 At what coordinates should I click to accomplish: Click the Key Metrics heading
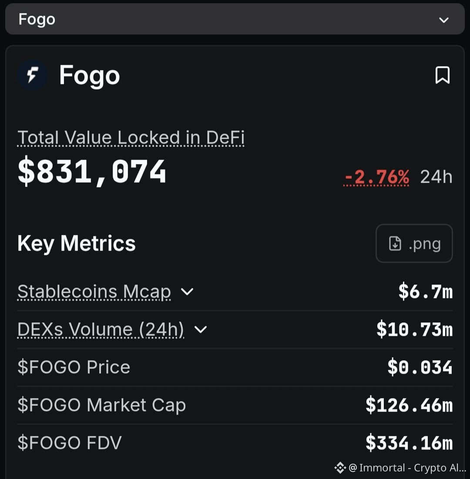(77, 244)
